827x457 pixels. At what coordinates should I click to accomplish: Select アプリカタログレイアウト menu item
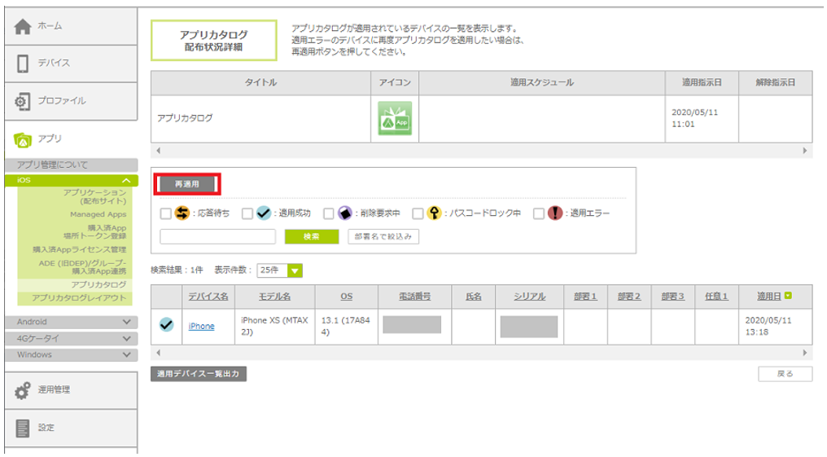[x=79, y=298]
